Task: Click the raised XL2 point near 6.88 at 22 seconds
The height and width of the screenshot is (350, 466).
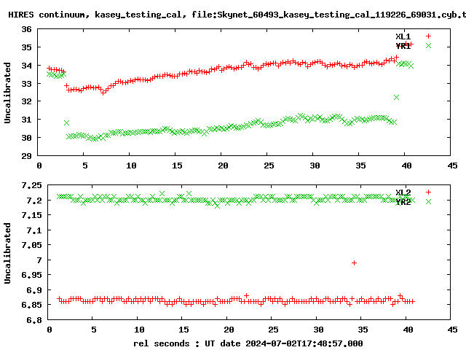Action: coord(246,295)
